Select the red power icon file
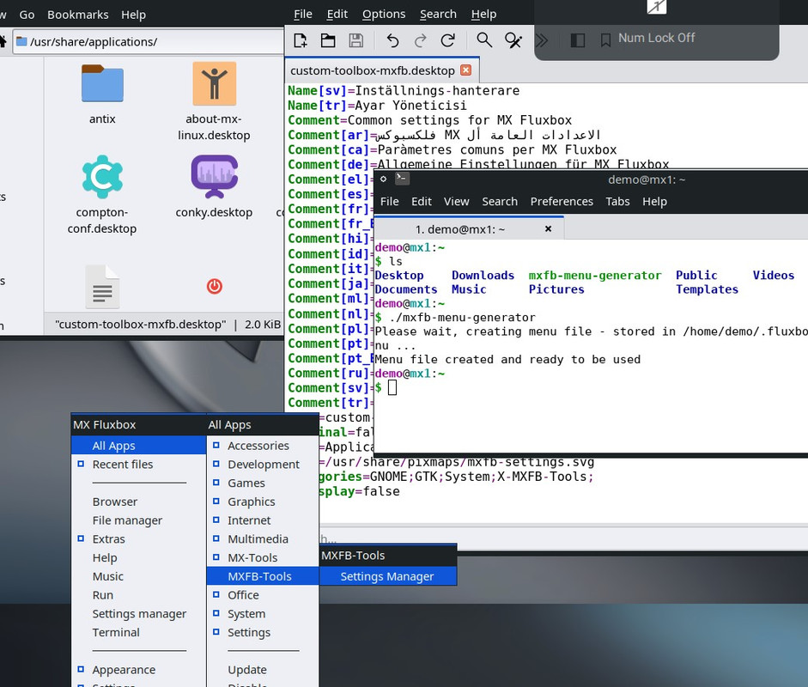The width and height of the screenshot is (808, 687). (215, 286)
